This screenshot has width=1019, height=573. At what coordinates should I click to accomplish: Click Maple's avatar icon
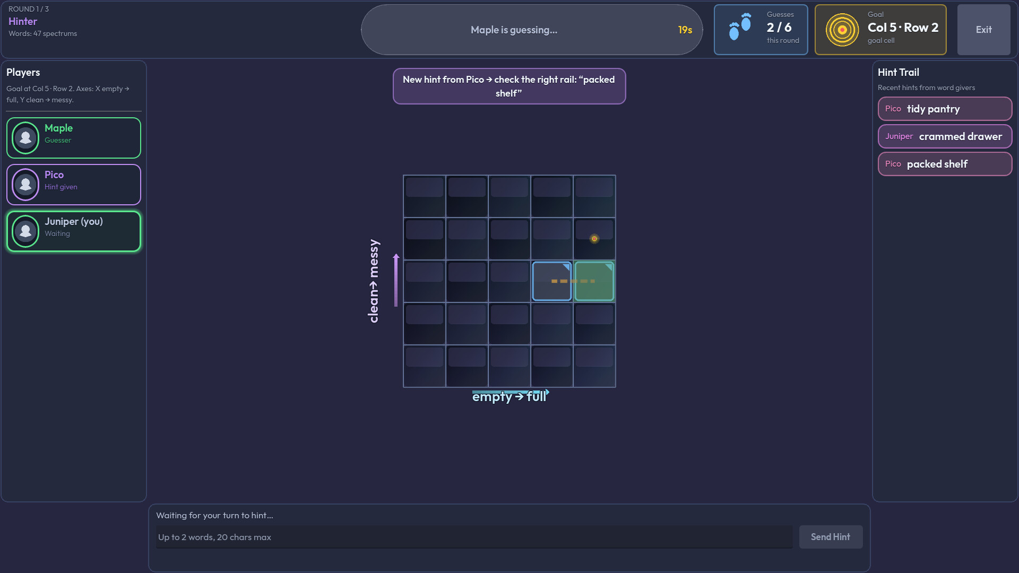click(x=25, y=138)
